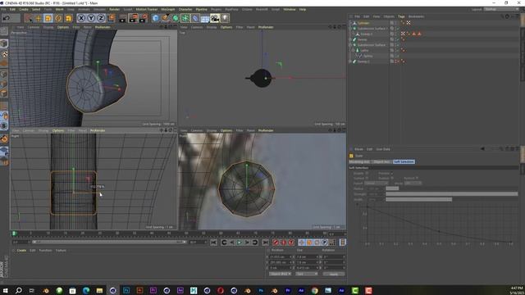Click the Record Active Objects button
This screenshot has width=525, height=295.
pos(276,243)
